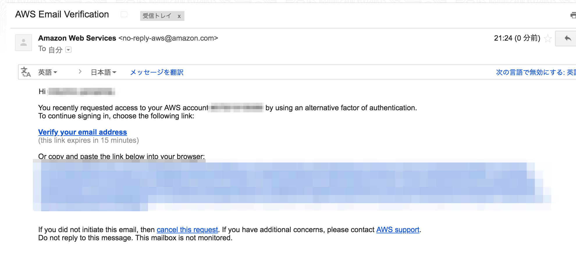Click the cancel this request link
Viewport: 576px width, 260px height.
click(187, 230)
